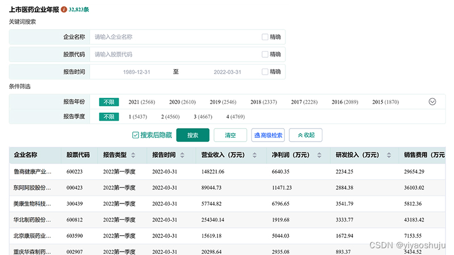Screen dimensions: 454x255
Task: Filter quarter 2 (4560)
Action: [170, 117]
